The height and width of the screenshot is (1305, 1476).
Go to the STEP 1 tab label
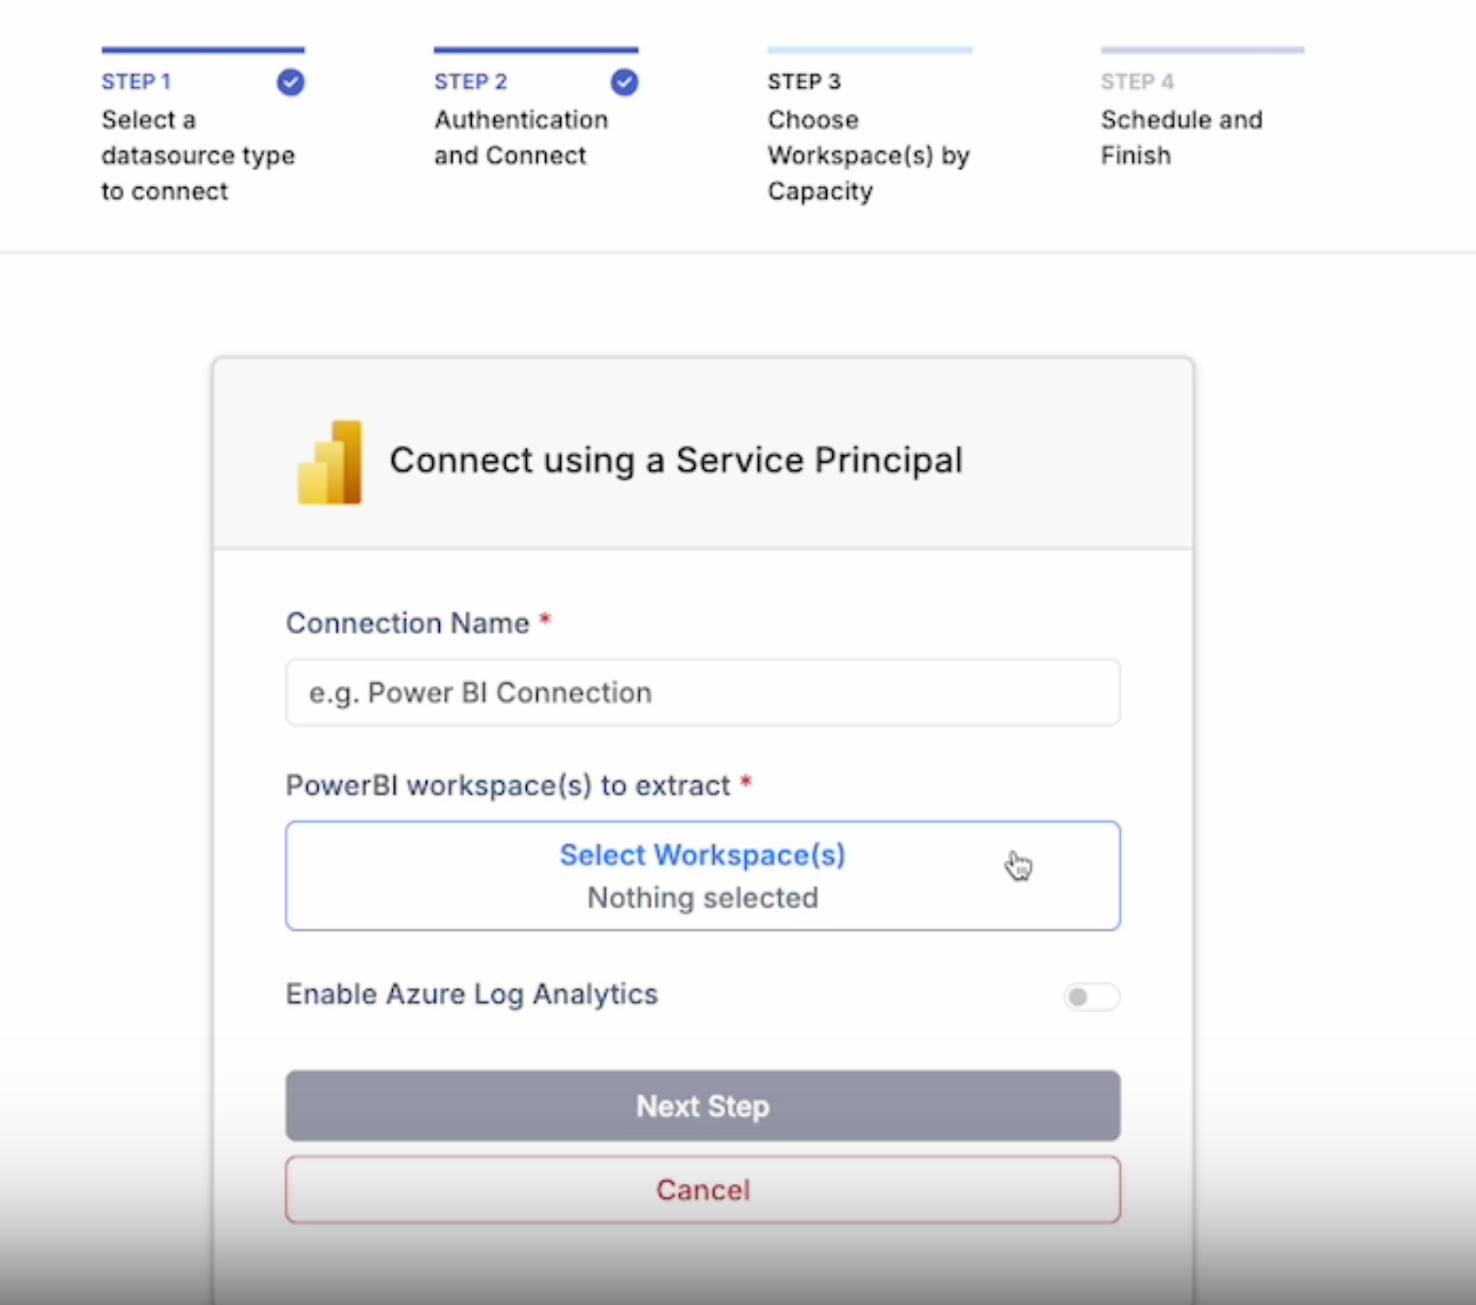point(136,82)
